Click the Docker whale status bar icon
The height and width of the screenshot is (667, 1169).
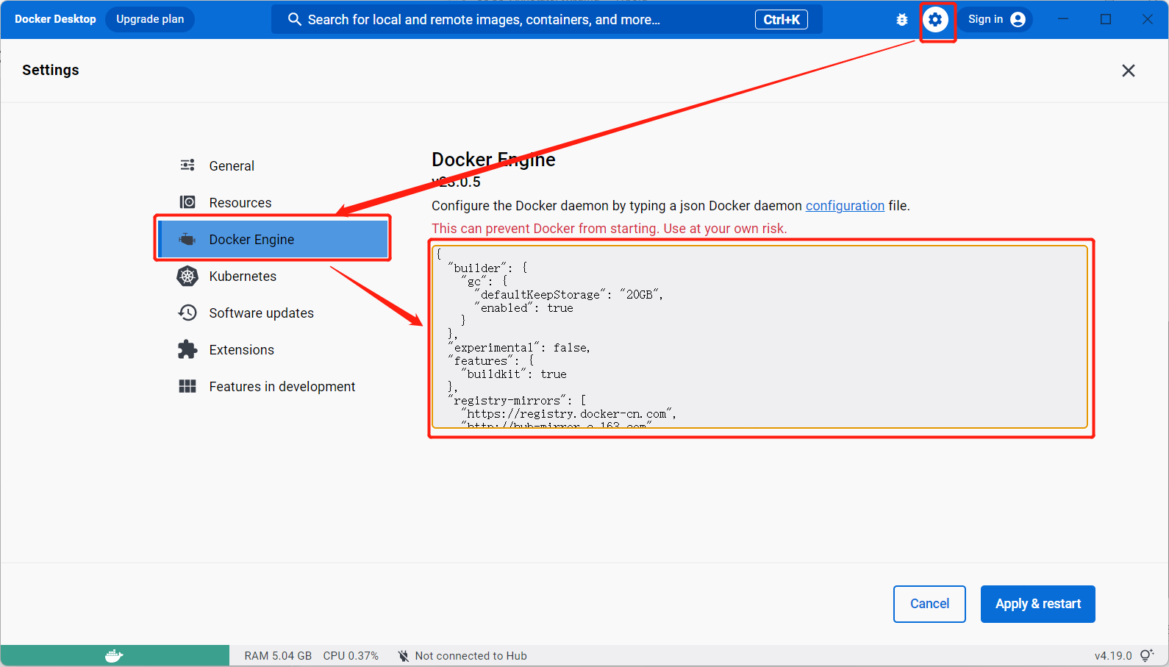click(114, 655)
